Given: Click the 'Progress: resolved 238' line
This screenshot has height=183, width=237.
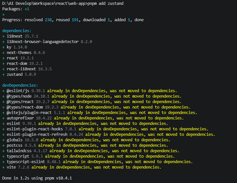Looking at the screenshot, I should tap(73, 20).
